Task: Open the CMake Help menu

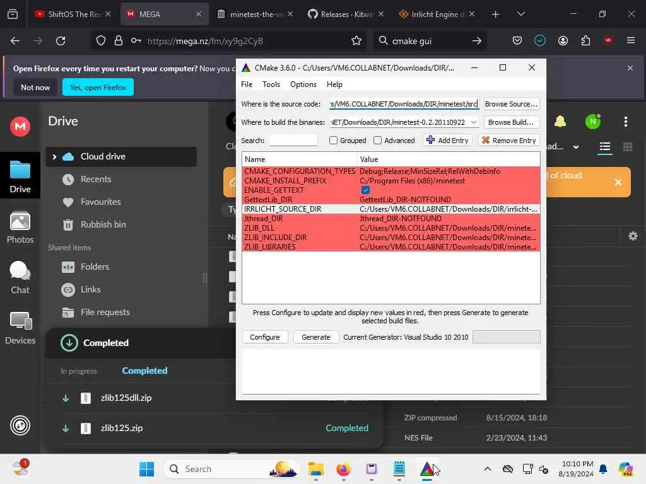Action: coord(334,84)
